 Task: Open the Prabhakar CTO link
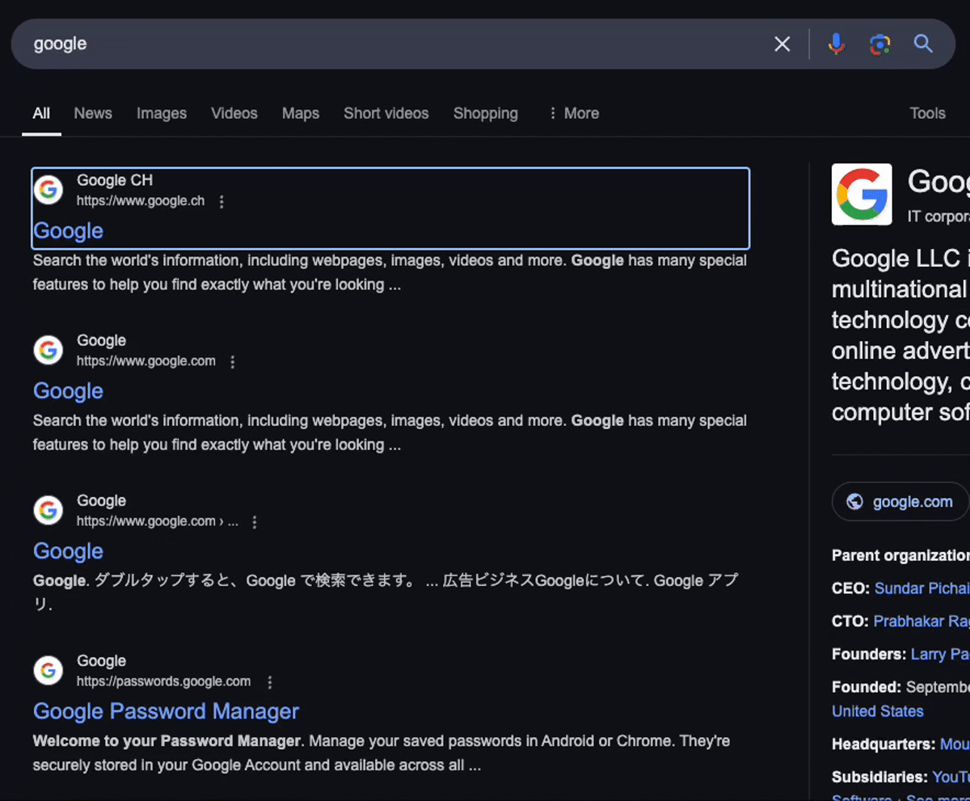point(921,622)
